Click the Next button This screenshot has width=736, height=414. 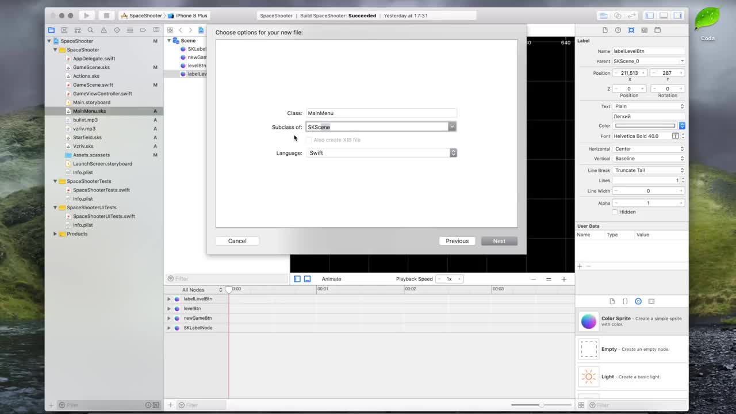point(499,241)
